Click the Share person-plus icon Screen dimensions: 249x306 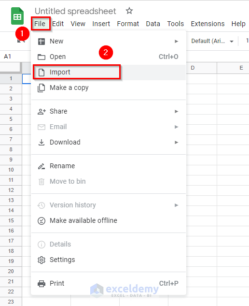[41, 112]
